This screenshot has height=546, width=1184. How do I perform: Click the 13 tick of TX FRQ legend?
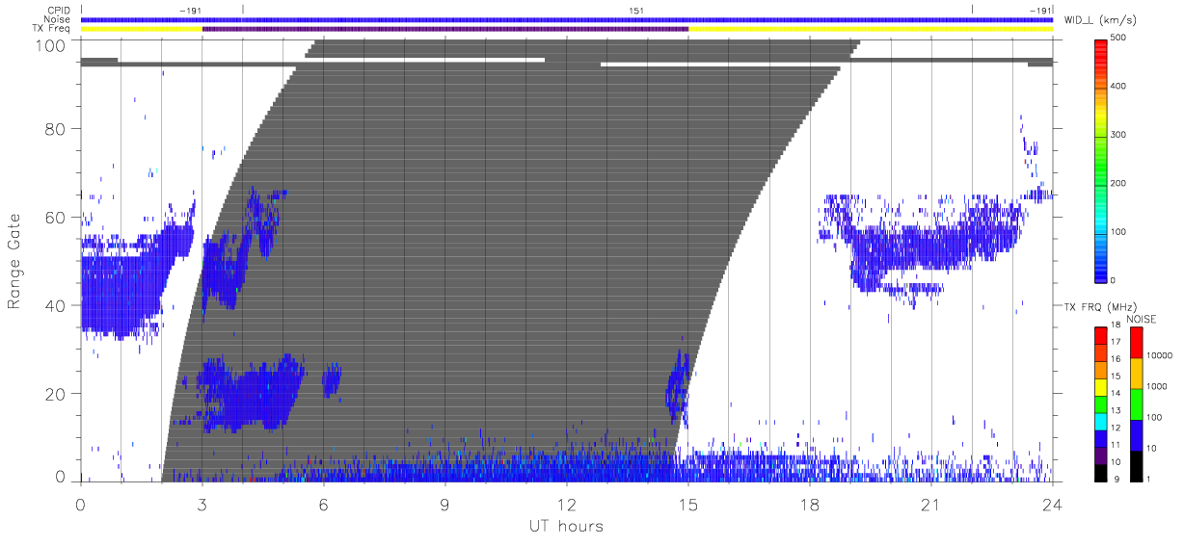1116,410
